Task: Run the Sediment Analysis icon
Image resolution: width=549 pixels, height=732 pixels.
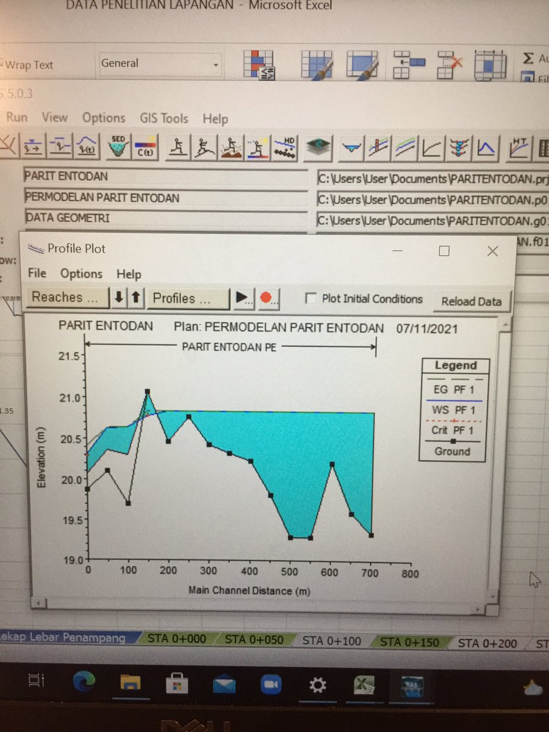Action: [x=231, y=147]
